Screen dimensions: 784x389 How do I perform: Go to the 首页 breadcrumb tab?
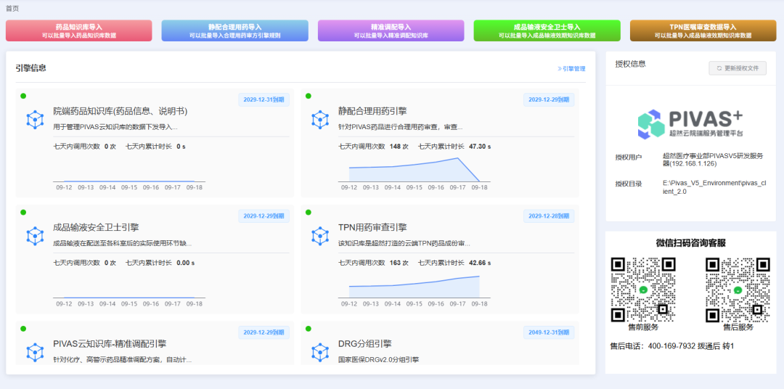tap(12, 8)
